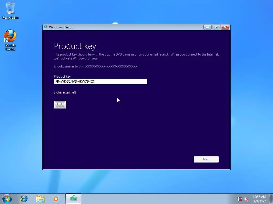Click the "8 characters left" text

click(65, 92)
